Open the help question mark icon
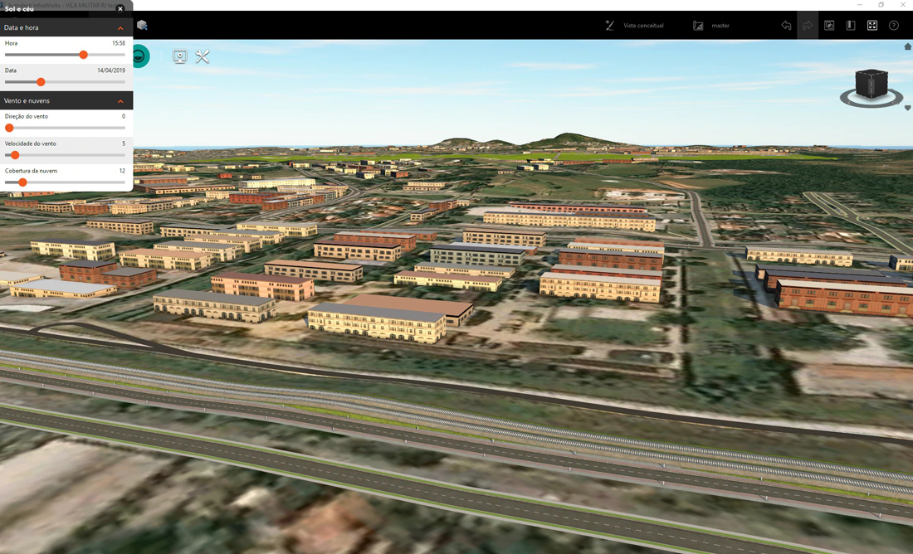 (x=894, y=26)
